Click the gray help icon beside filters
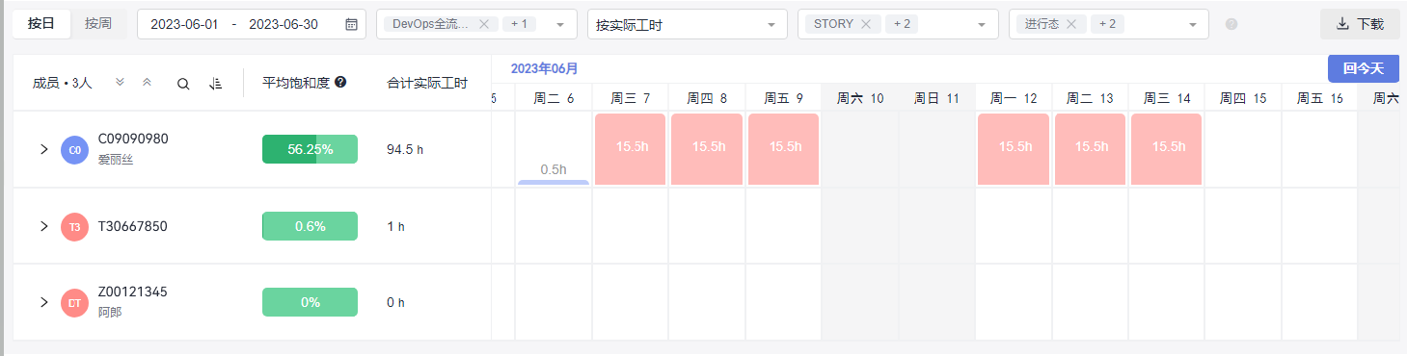 click(1231, 24)
